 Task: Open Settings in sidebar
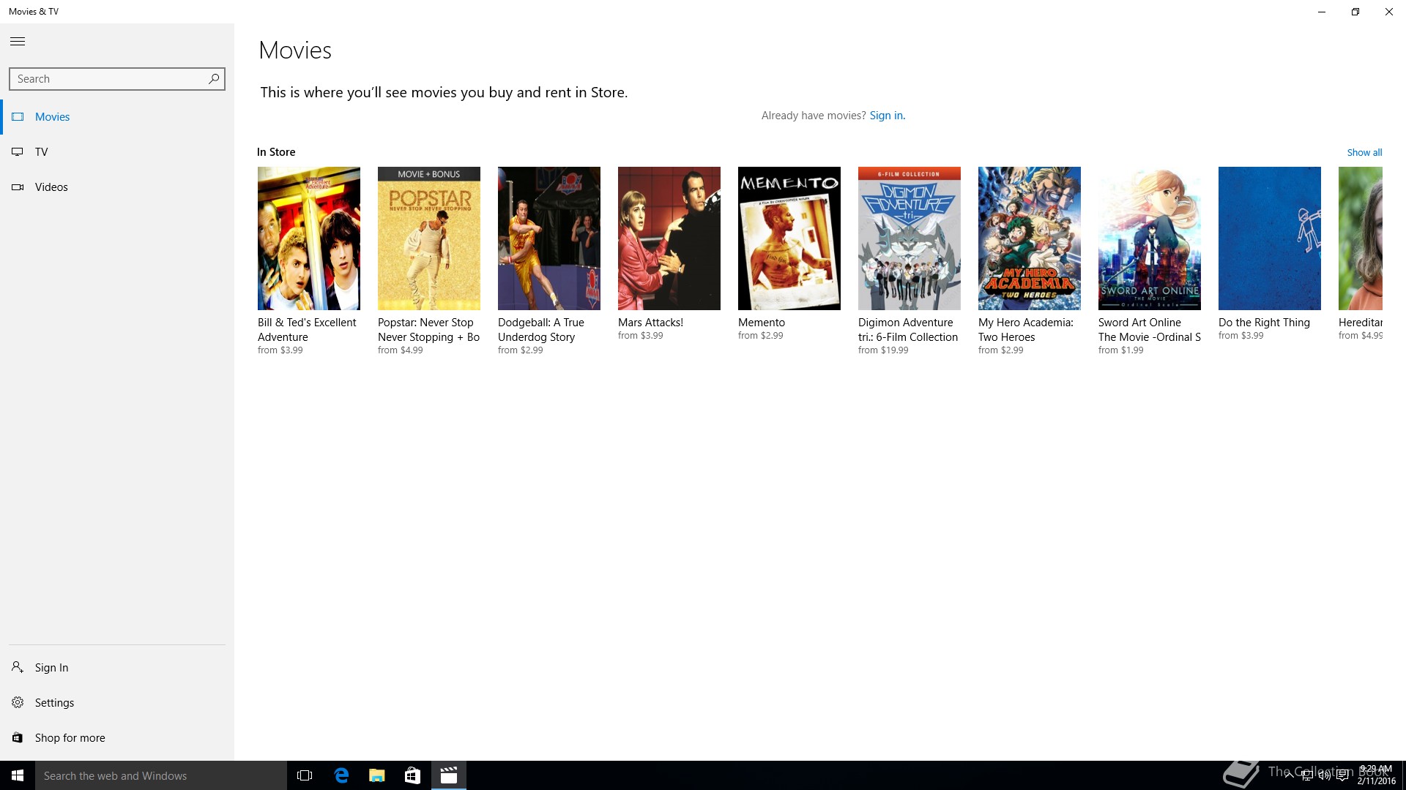click(x=117, y=703)
